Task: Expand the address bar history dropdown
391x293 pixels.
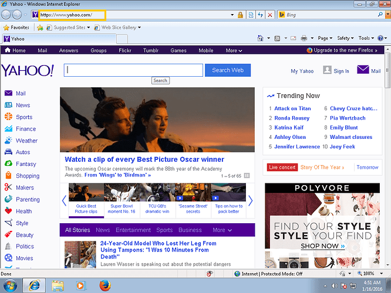Action: click(x=232, y=15)
